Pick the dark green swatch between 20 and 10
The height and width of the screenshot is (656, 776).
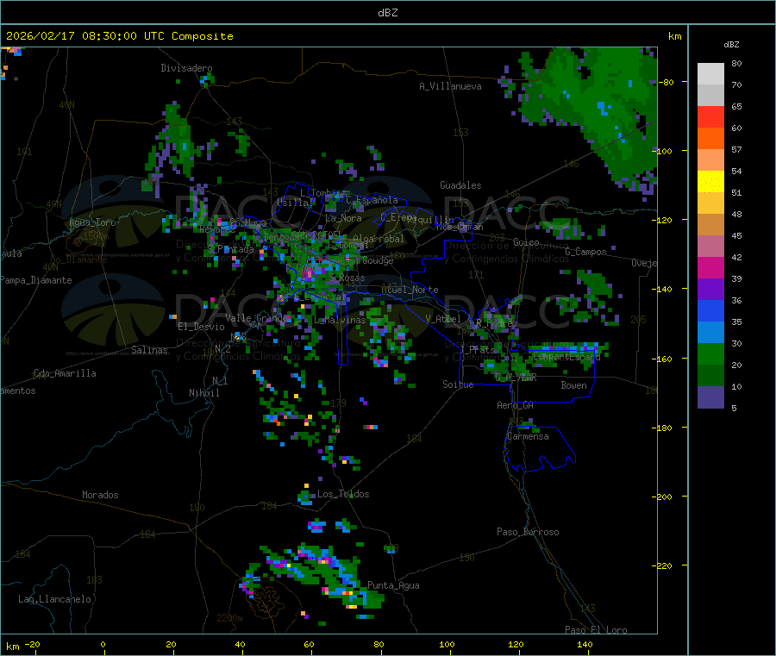(x=710, y=376)
